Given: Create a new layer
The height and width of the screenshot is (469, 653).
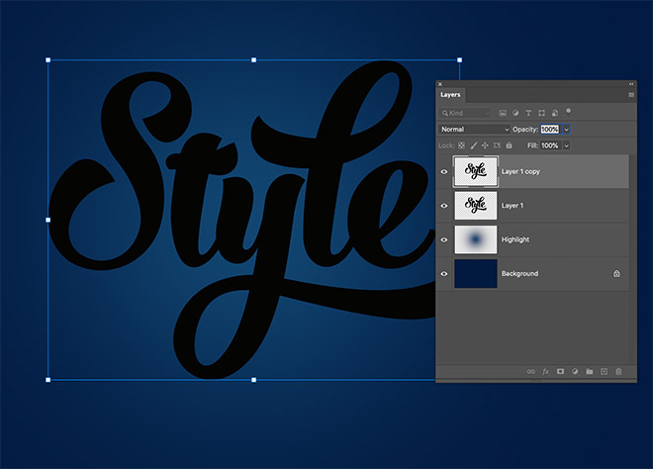Looking at the screenshot, I should pyautogui.click(x=604, y=371).
